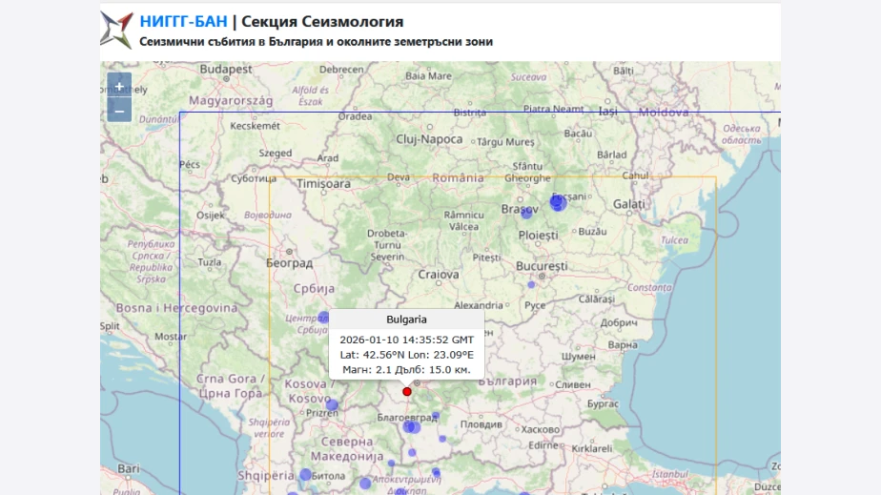Zoom in on the seismic map
This screenshot has width=881, height=495.
point(119,86)
